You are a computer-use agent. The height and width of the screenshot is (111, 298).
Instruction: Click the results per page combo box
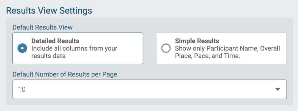click(x=150, y=89)
